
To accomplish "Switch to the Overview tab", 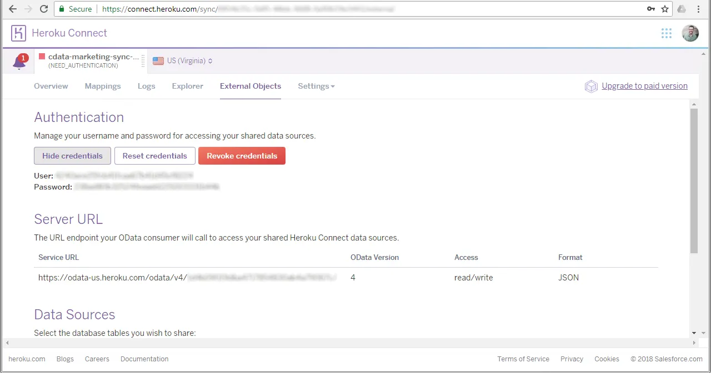I will tap(51, 86).
